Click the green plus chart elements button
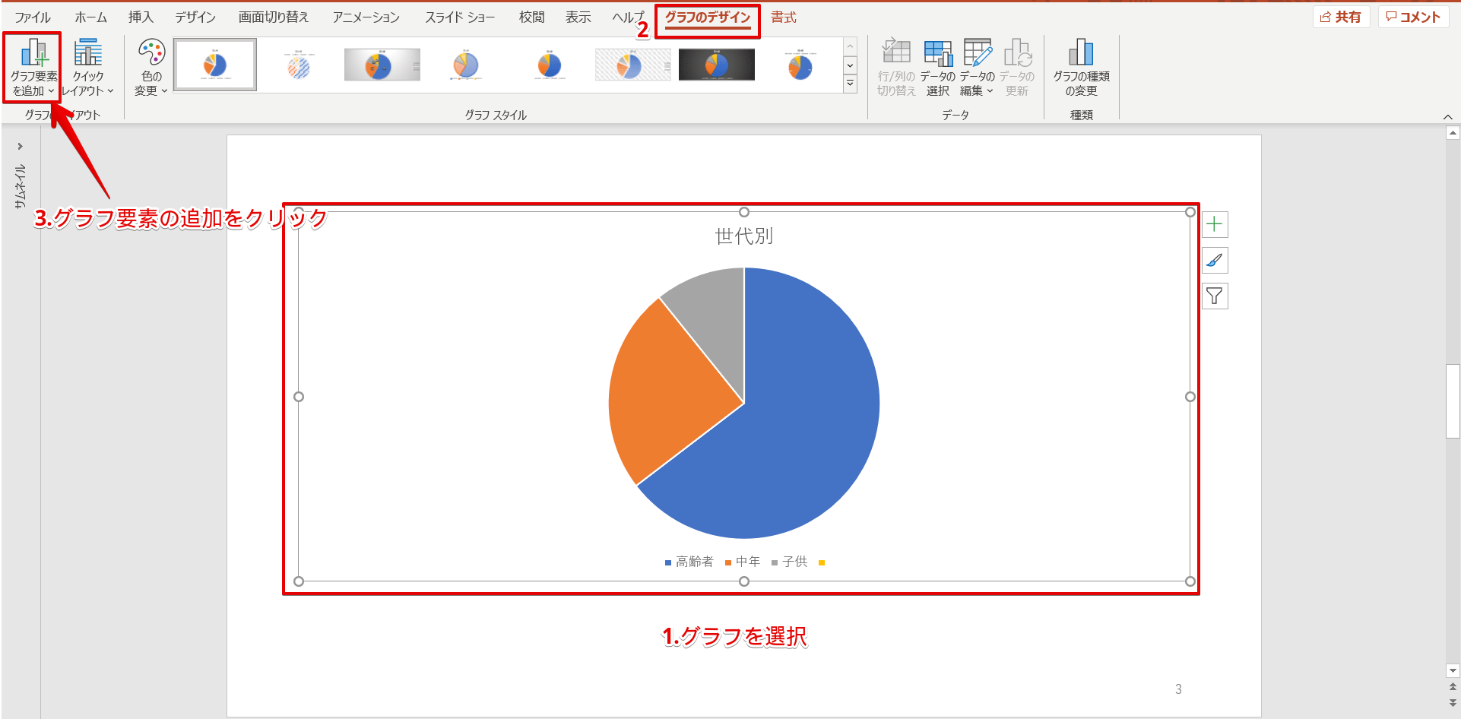This screenshot has width=1461, height=719. point(1215,224)
